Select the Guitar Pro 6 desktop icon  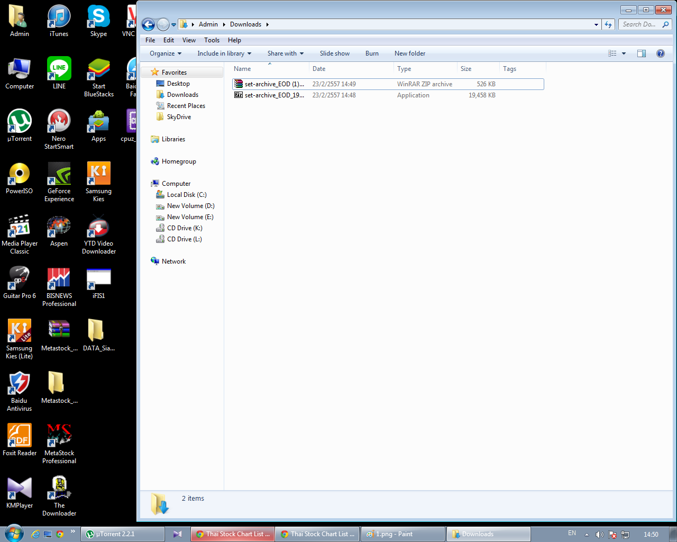(x=20, y=283)
